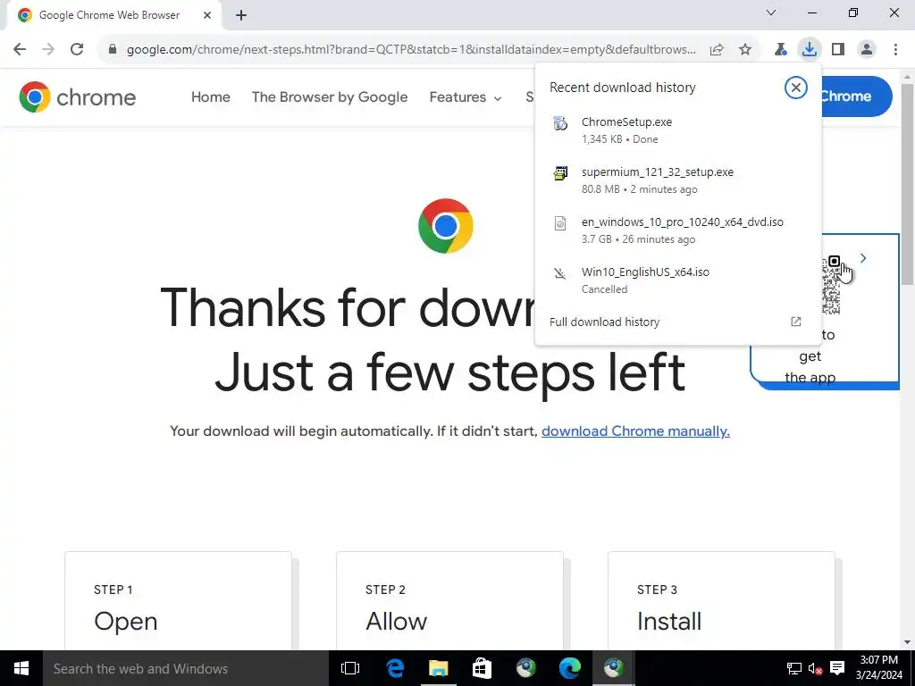Toggle the downloads toolbar icon
Screen dimensions: 915x686
pyautogui.click(x=809, y=49)
